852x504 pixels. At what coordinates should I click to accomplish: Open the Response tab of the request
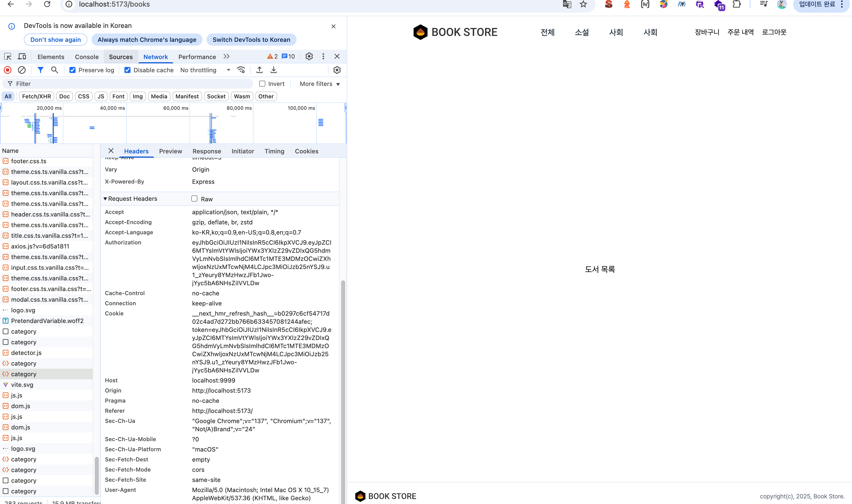(x=207, y=151)
